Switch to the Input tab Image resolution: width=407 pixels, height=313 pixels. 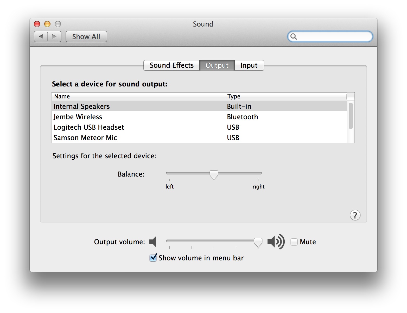coord(249,65)
